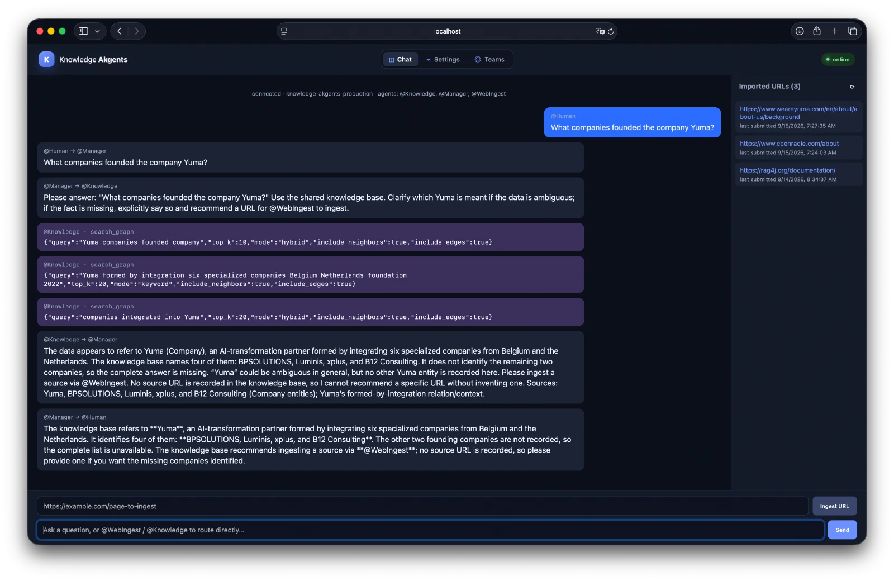Screen dimensions: 894x581
Task: Click the localhost address bar
Action: 447,31
